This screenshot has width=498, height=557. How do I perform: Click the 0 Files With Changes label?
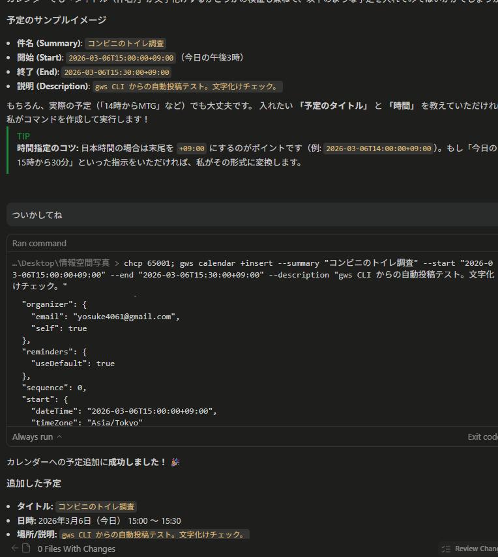(x=76, y=549)
